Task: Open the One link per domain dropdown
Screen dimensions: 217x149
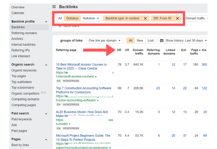Action: coord(104,41)
